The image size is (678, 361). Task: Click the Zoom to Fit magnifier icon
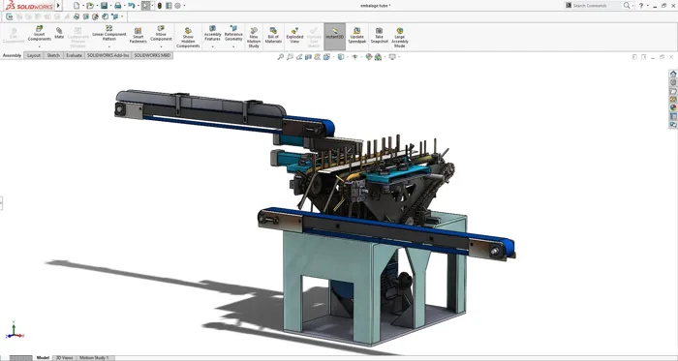click(x=281, y=56)
